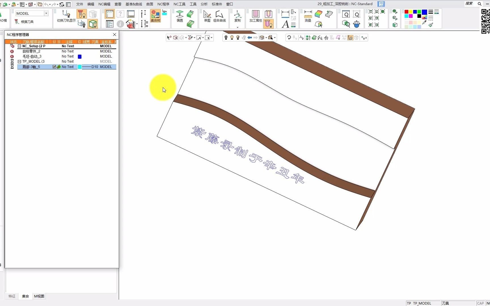
Task: Click the paint brush icon in color panel
Action: (x=431, y=25)
